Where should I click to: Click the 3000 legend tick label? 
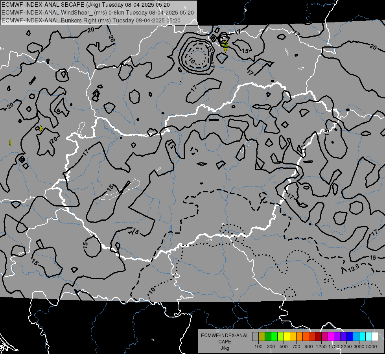pos(359,347)
